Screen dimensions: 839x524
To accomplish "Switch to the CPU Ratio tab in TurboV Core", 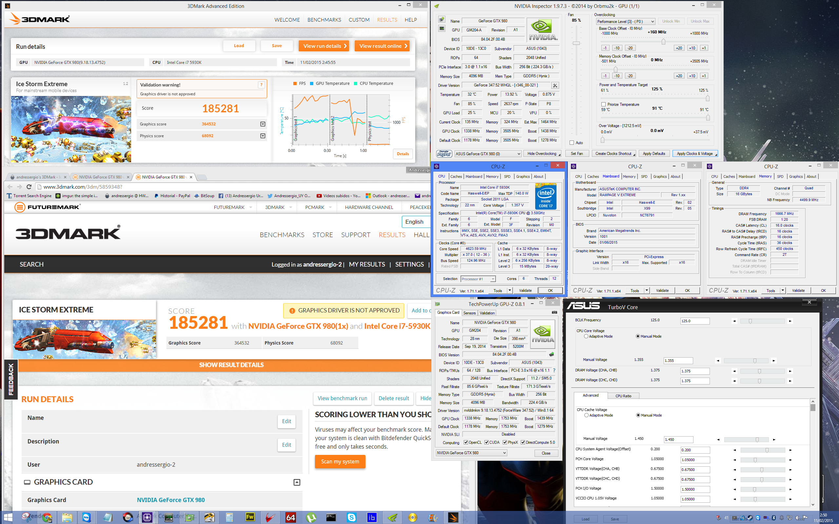I will [623, 396].
